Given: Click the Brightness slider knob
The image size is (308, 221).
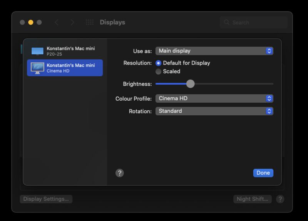Looking at the screenshot, I should click(190, 84).
